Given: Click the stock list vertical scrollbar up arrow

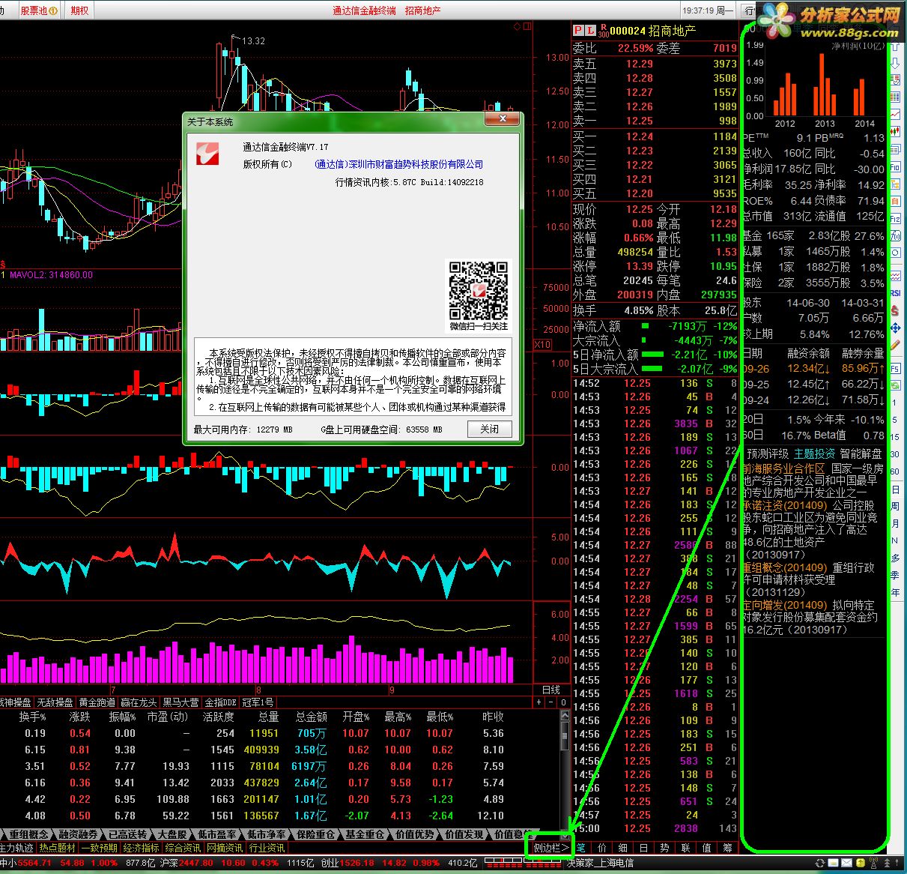Looking at the screenshot, I should pyautogui.click(x=565, y=715).
